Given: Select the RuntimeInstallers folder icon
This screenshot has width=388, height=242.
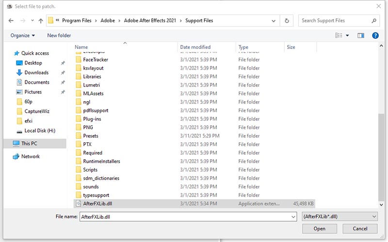Looking at the screenshot, I should [78, 161].
